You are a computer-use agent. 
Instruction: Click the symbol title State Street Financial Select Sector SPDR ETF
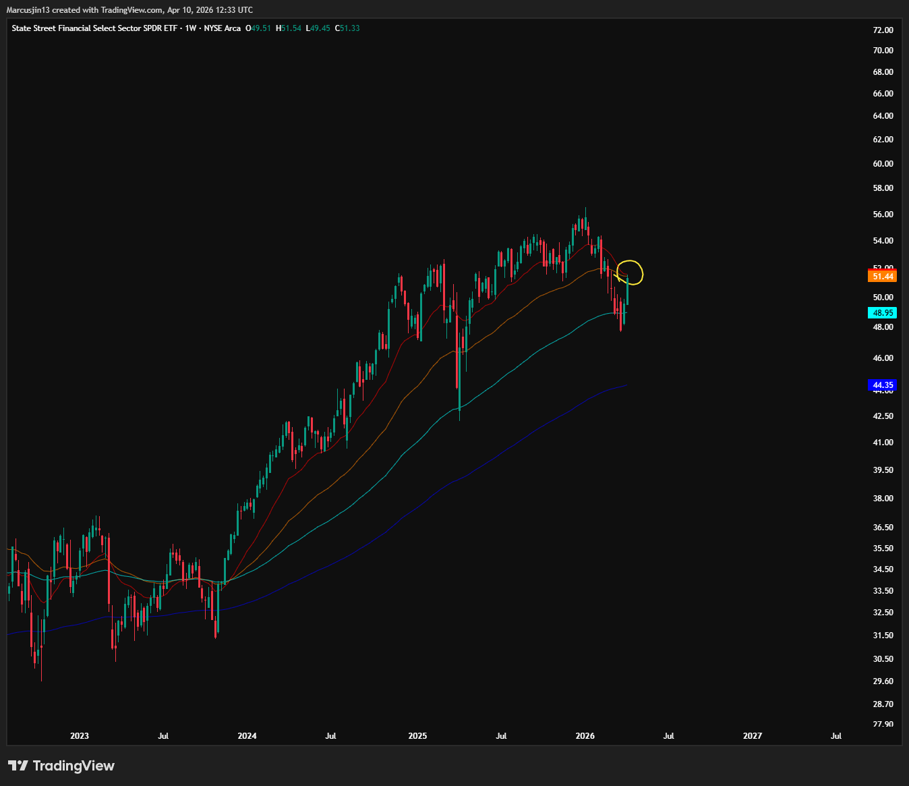click(94, 28)
